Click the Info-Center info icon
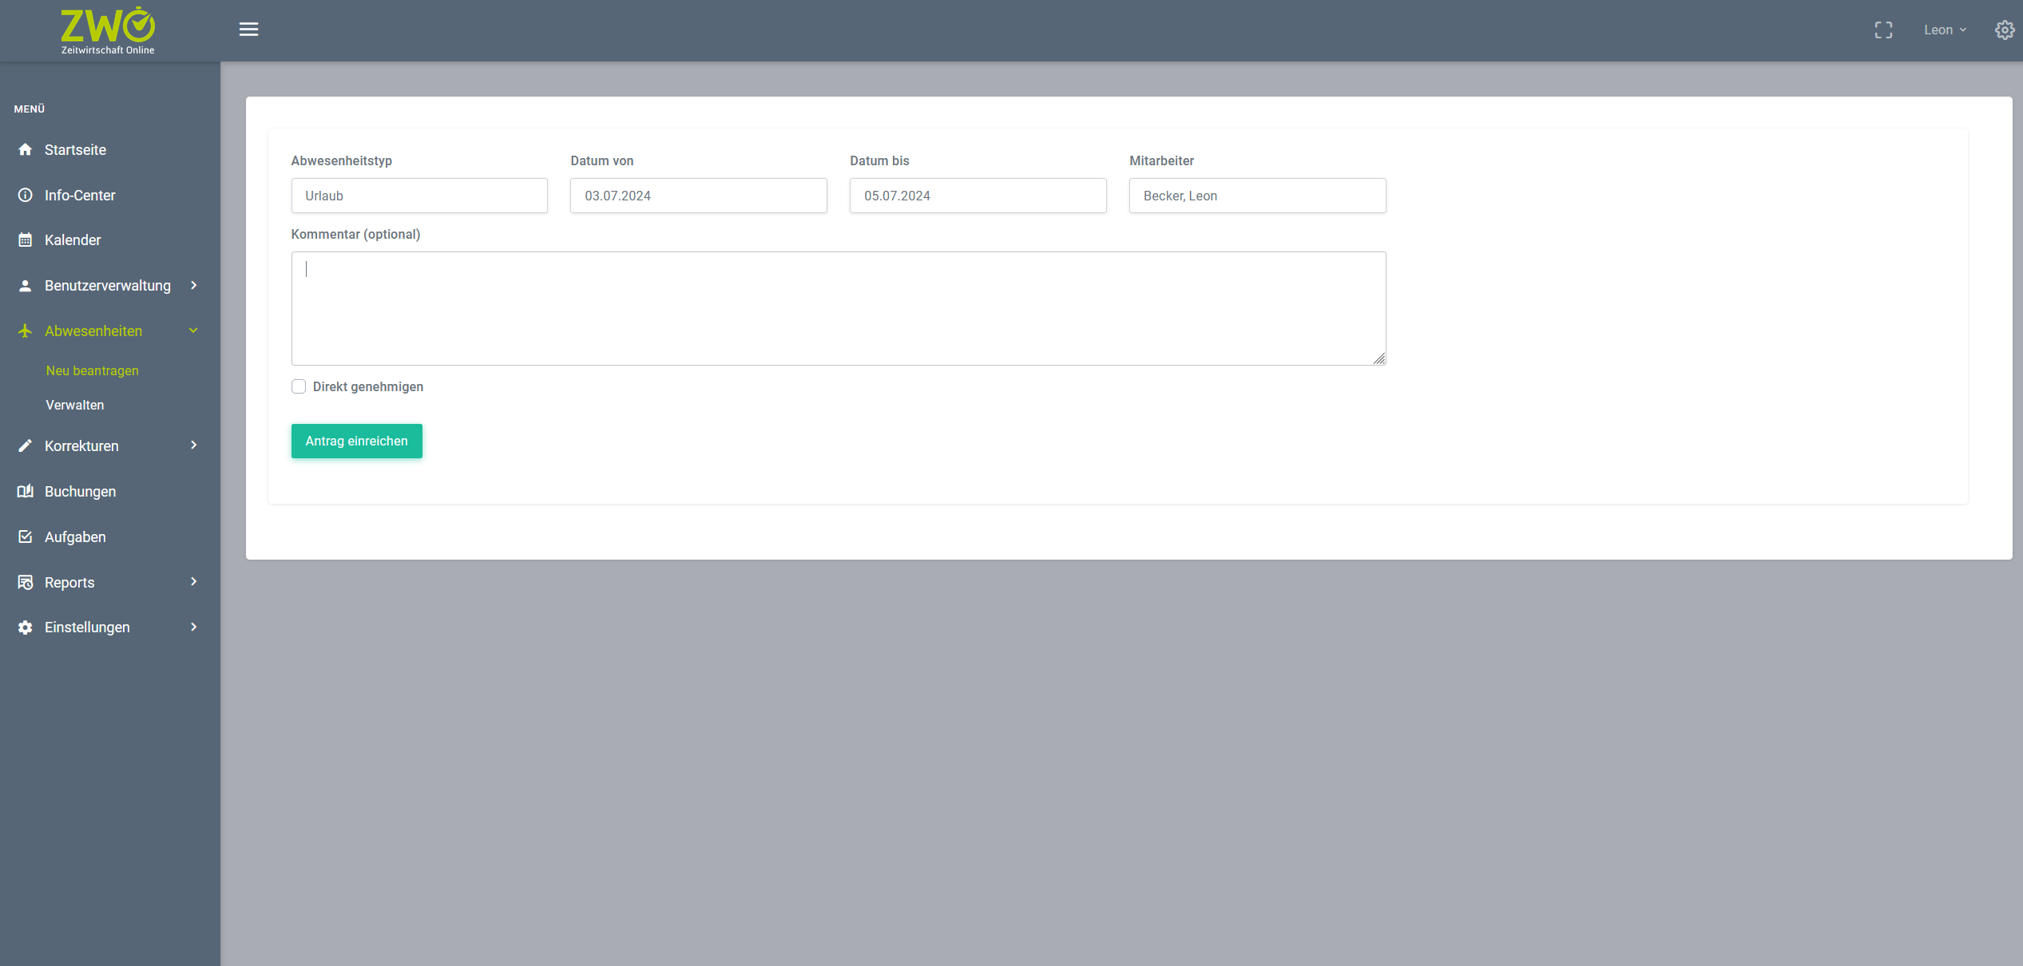The width and height of the screenshot is (2023, 966). coord(26,196)
